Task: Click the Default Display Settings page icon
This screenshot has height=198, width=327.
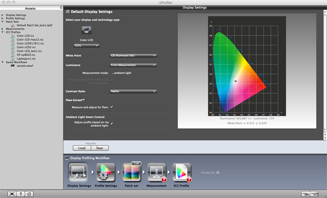Action: coord(67,12)
